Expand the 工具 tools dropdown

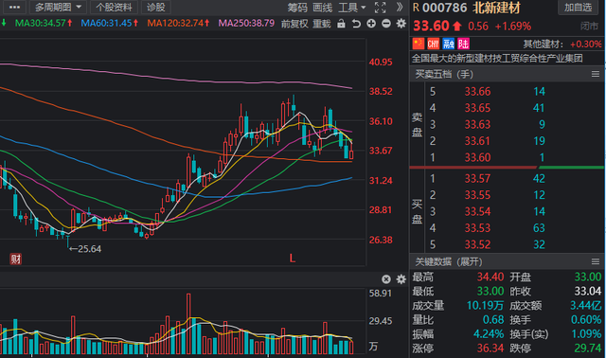click(352, 8)
